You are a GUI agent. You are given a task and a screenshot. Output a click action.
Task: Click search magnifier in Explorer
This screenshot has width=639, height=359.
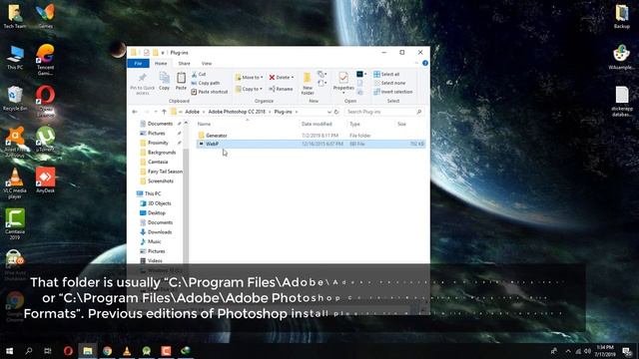pyautogui.click(x=419, y=112)
